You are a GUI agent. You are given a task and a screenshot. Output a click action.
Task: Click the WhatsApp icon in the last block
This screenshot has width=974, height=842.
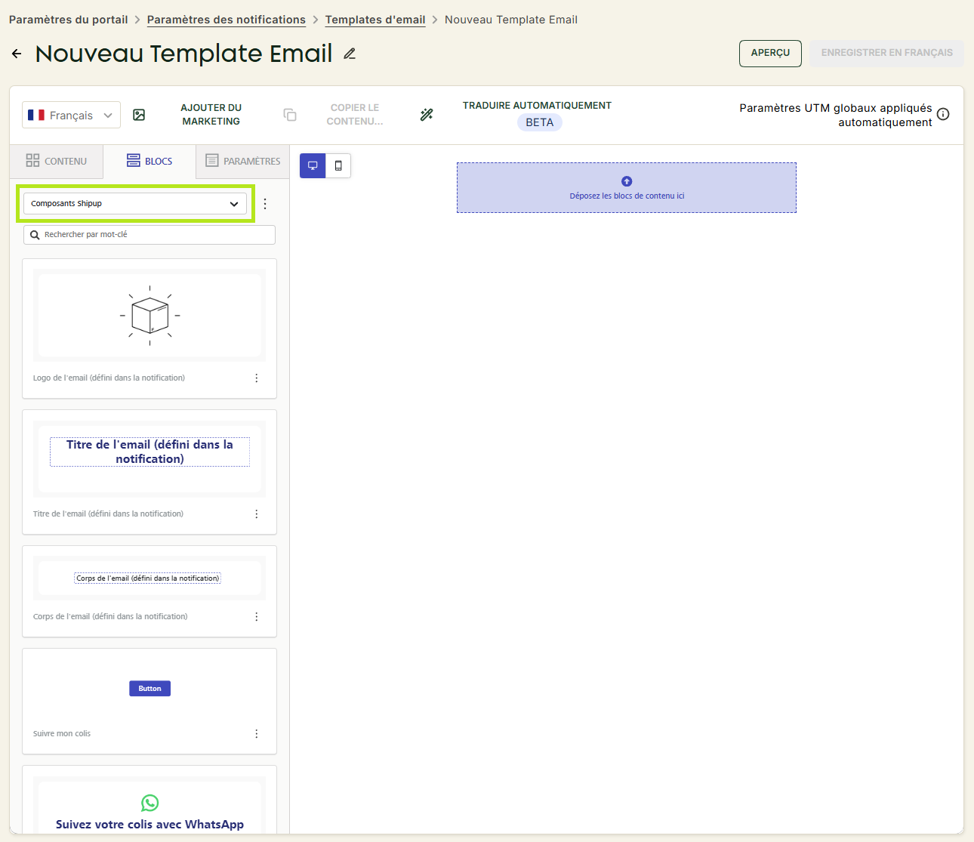pyautogui.click(x=149, y=803)
